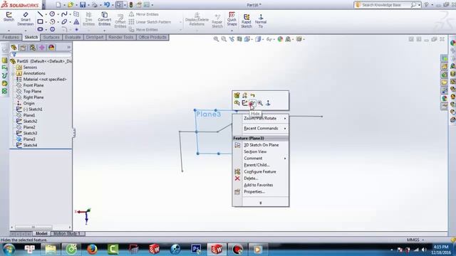The width and height of the screenshot is (456, 256).
Task: Click the Sketch tool in the ribbon
Action: (9, 17)
